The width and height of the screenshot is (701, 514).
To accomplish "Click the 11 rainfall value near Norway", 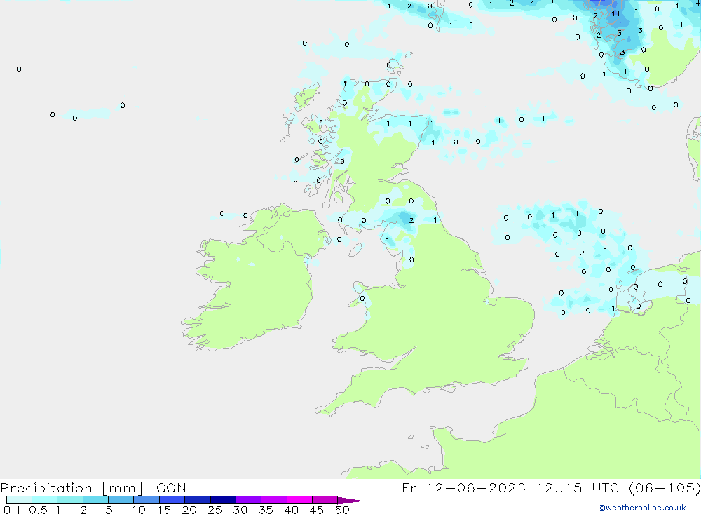I will (615, 13).
